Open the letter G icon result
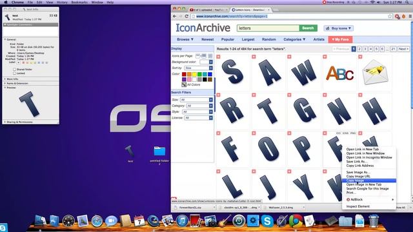The width and height of the screenshot is (413, 232). click(x=304, y=110)
